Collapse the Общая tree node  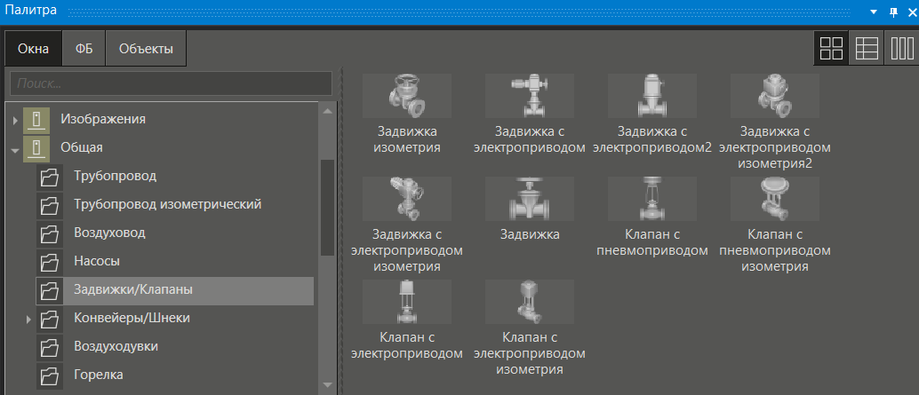(15, 149)
